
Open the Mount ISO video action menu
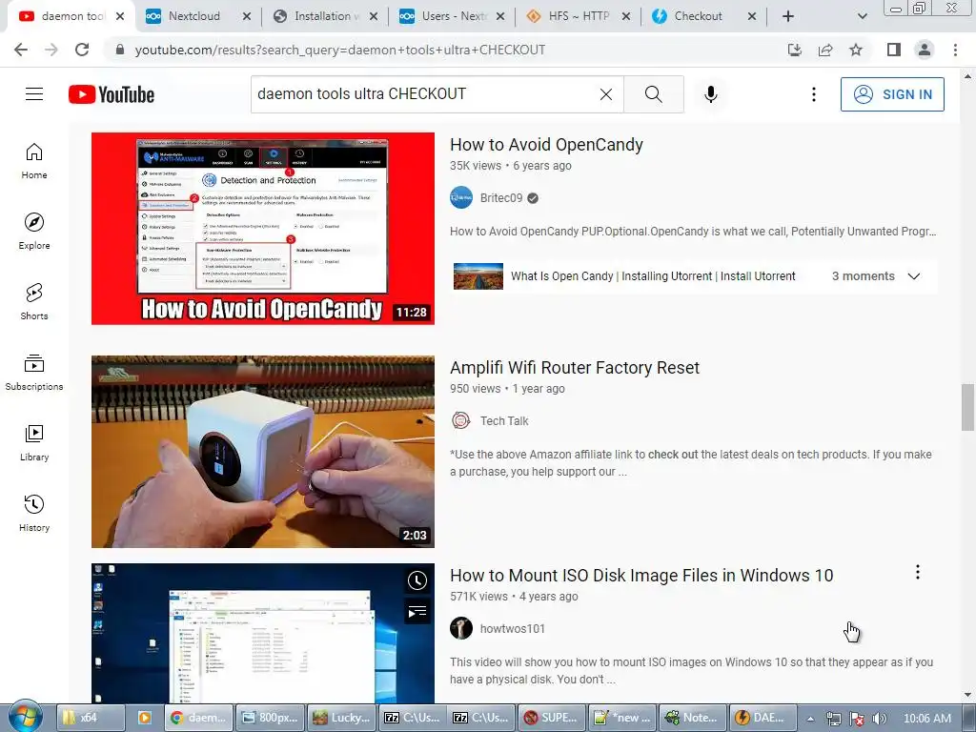918,572
